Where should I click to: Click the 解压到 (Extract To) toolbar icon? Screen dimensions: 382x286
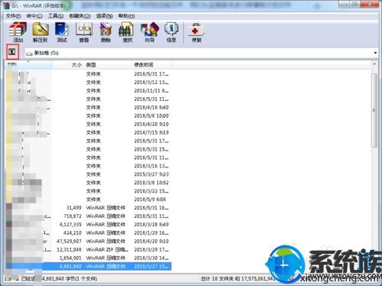point(40,32)
